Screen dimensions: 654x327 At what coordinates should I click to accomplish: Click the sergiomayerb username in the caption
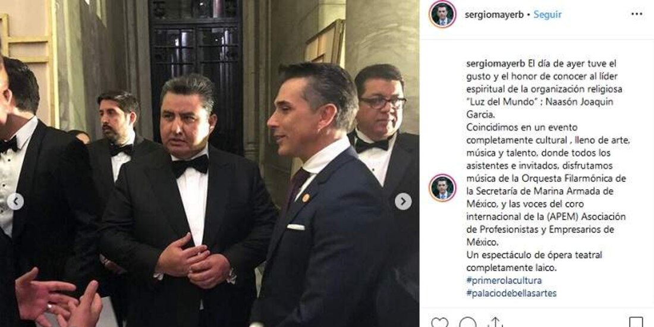click(x=495, y=64)
